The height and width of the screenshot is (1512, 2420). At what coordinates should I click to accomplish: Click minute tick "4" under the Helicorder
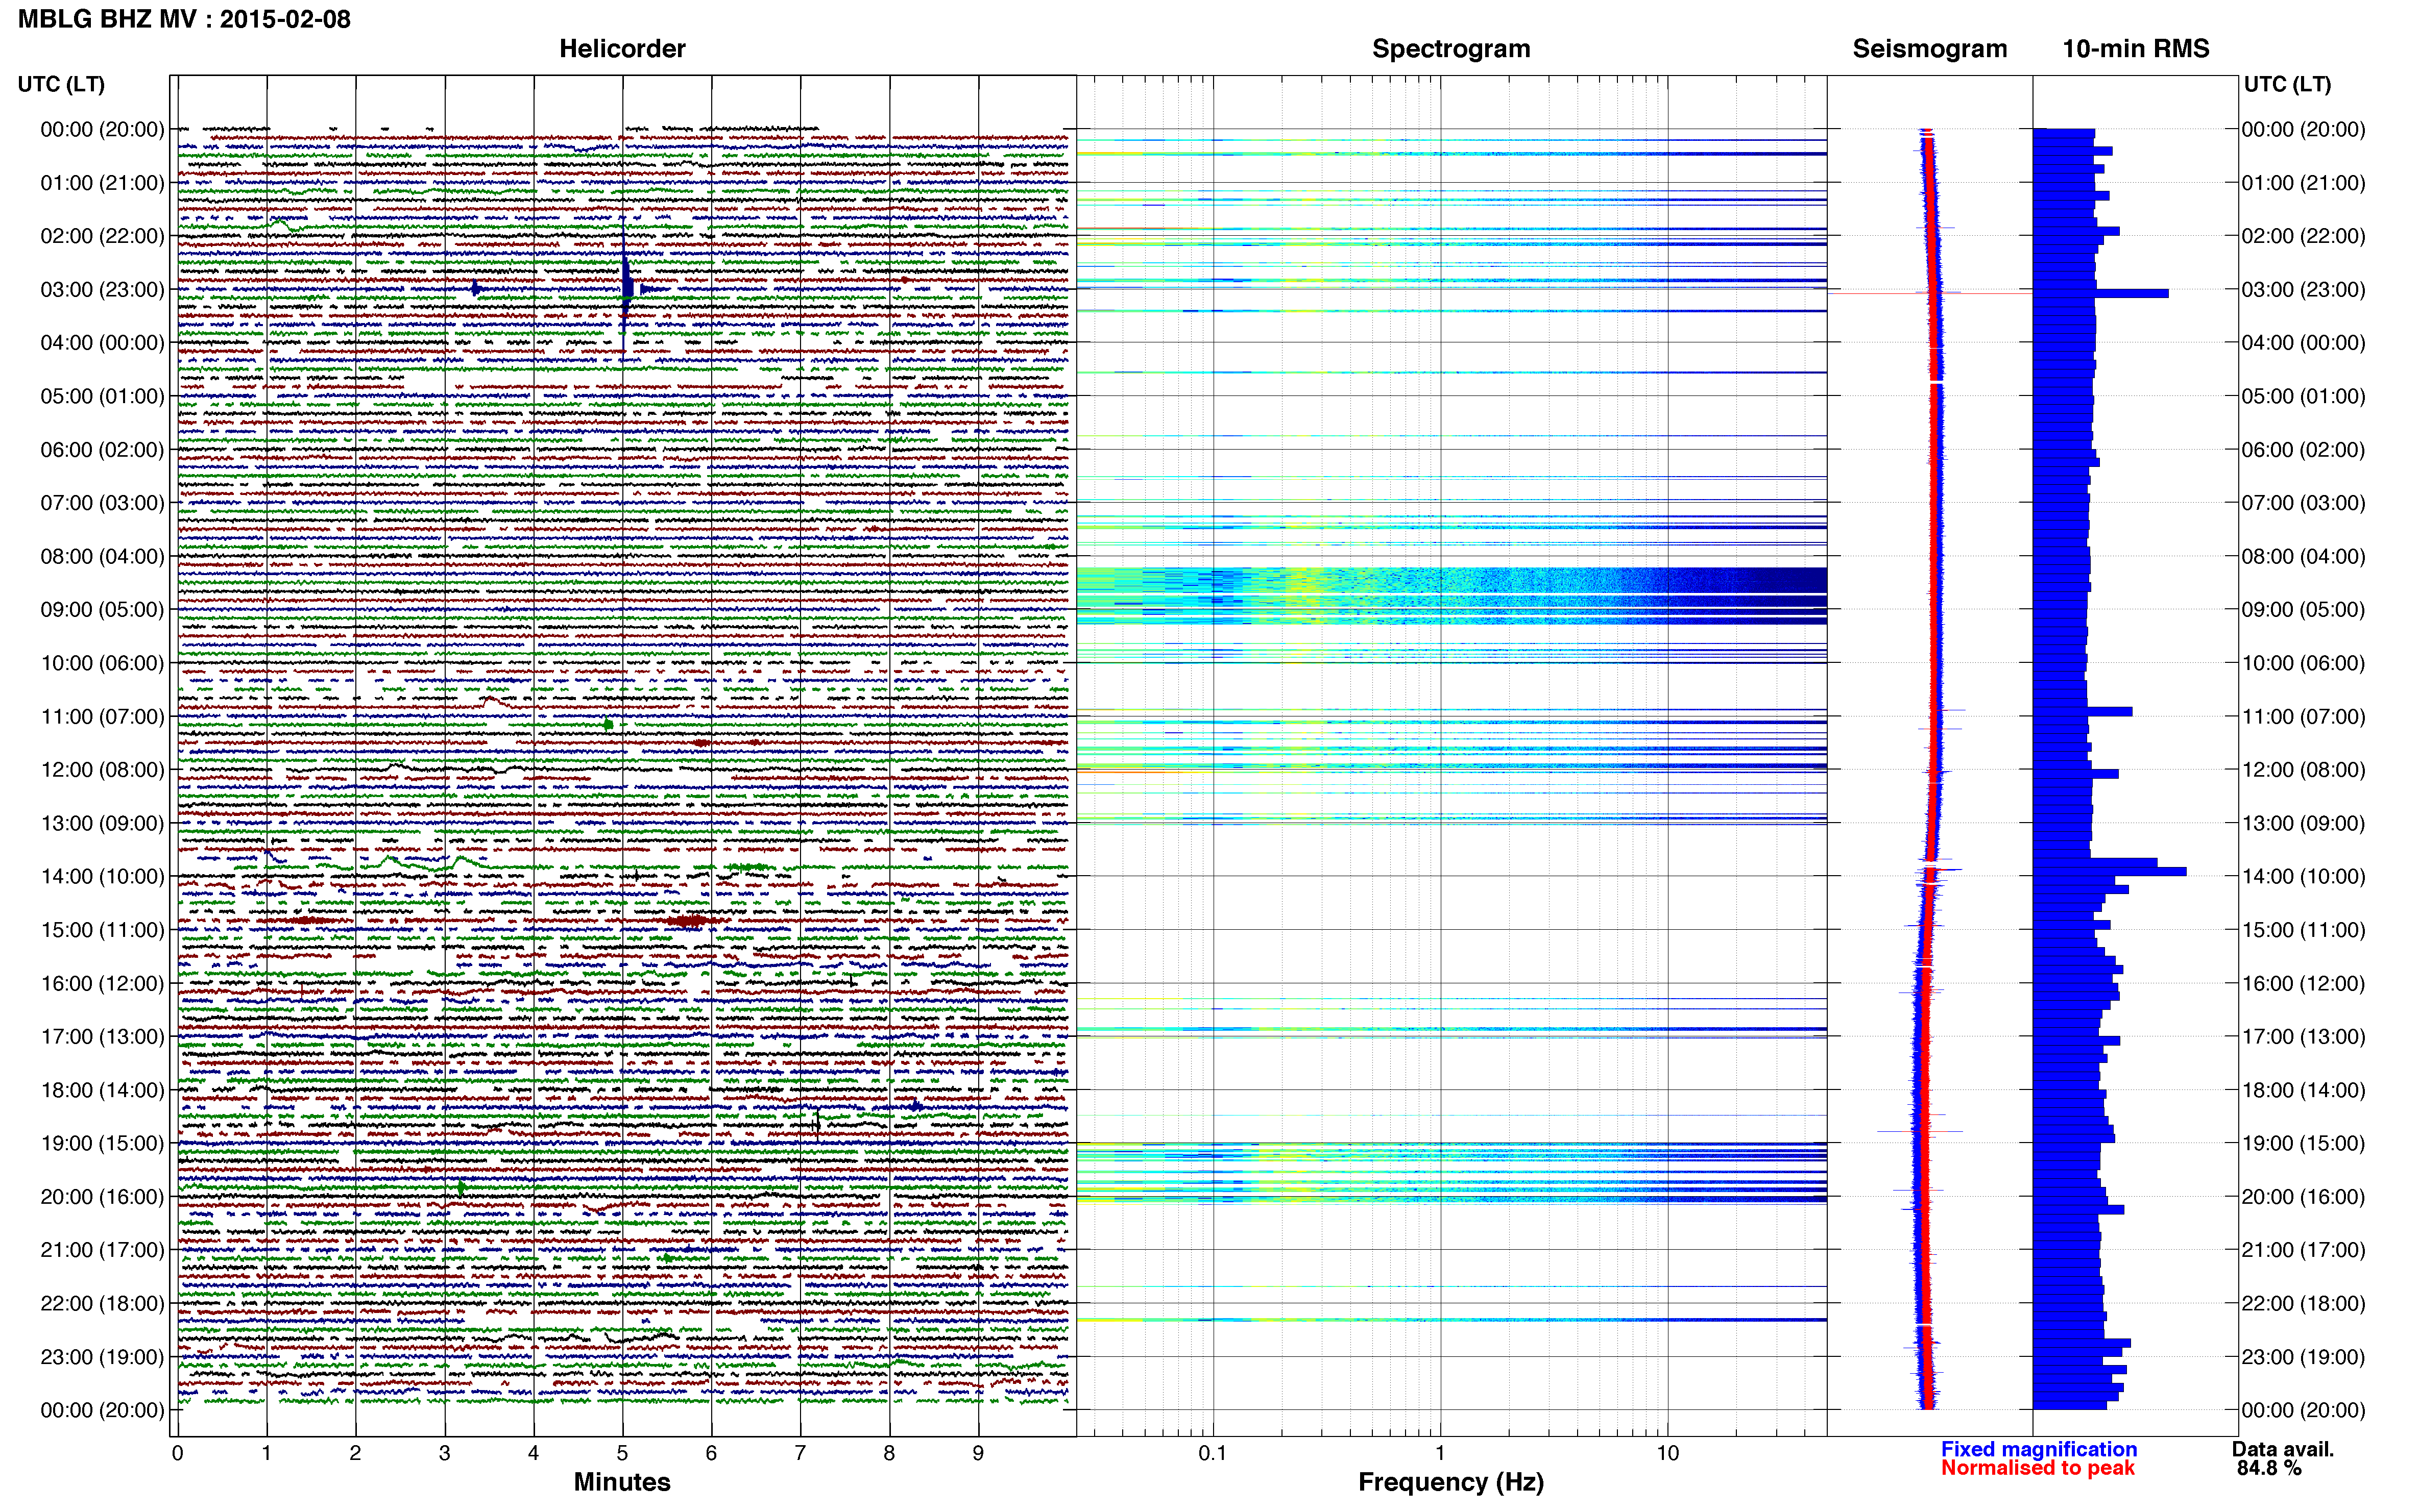tap(533, 1453)
